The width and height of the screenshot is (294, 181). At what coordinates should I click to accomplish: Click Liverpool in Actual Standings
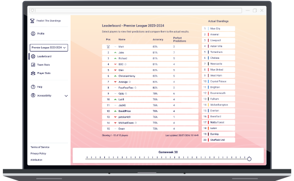[x=219, y=40]
